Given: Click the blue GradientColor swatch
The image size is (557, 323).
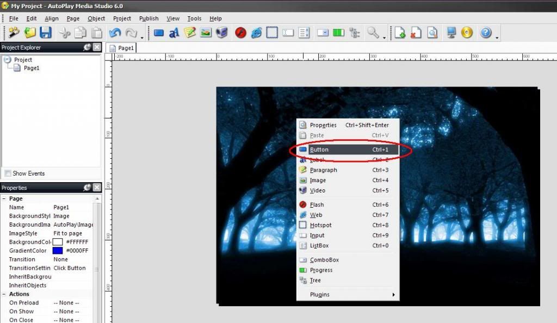Looking at the screenshot, I should point(58,251).
